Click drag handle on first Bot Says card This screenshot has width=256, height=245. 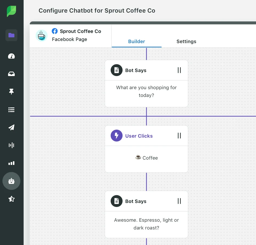coord(179,70)
